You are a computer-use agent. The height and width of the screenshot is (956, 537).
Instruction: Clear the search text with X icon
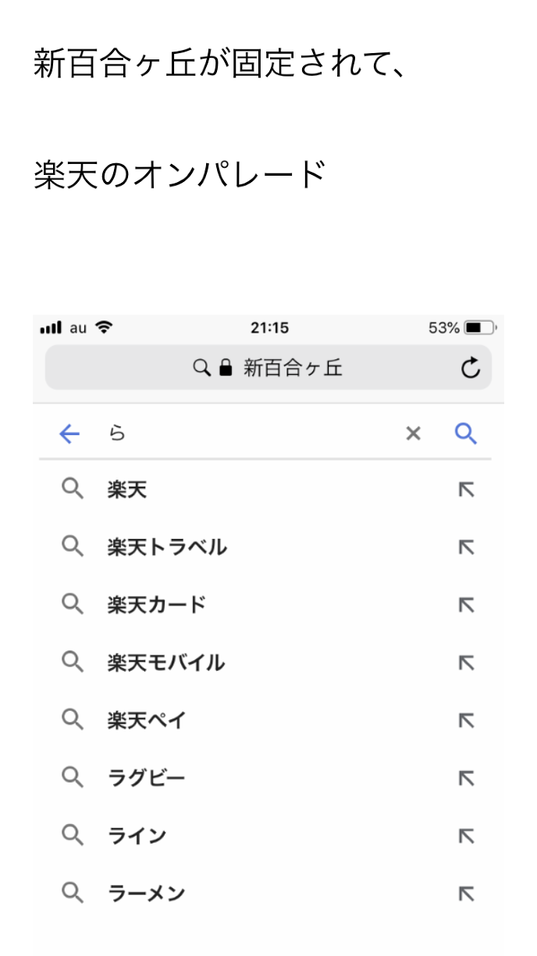(413, 434)
